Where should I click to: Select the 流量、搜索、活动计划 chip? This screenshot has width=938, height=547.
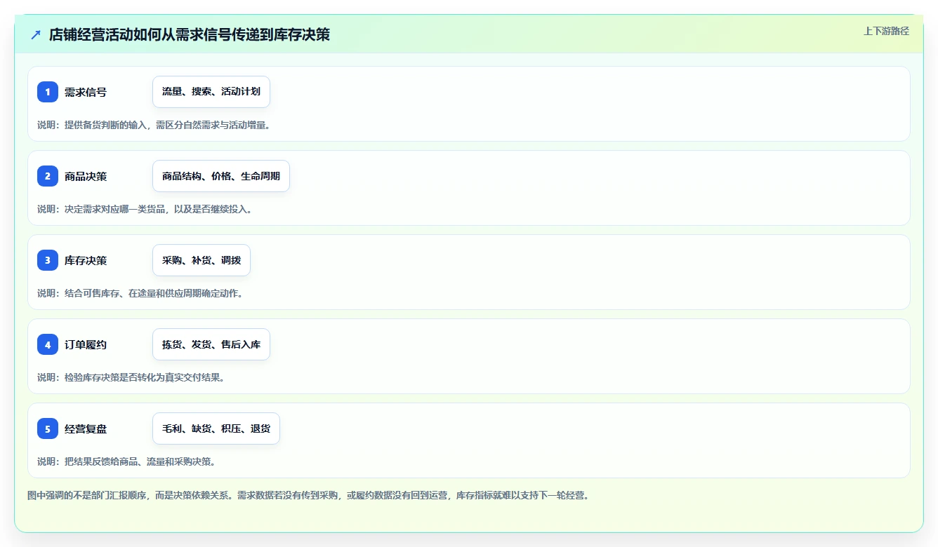211,92
